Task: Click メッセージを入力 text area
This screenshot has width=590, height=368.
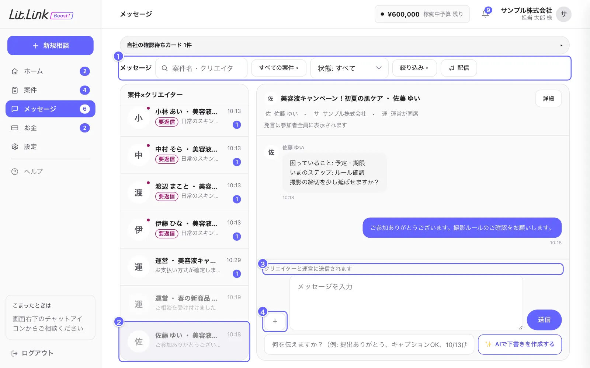Action: [406, 303]
